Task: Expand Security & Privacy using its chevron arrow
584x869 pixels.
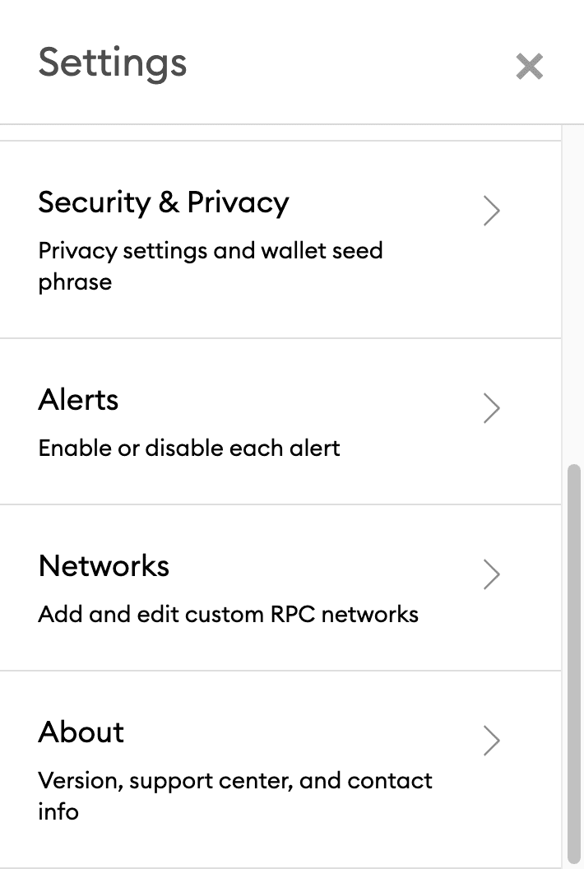Action: 491,211
